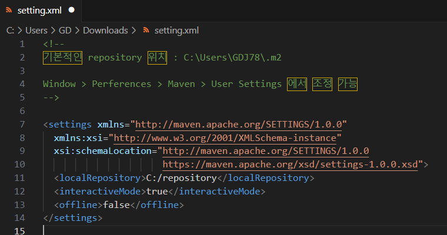Click the highlighted Korean word 가능
The height and width of the screenshot is (235, 447).
(x=348, y=85)
